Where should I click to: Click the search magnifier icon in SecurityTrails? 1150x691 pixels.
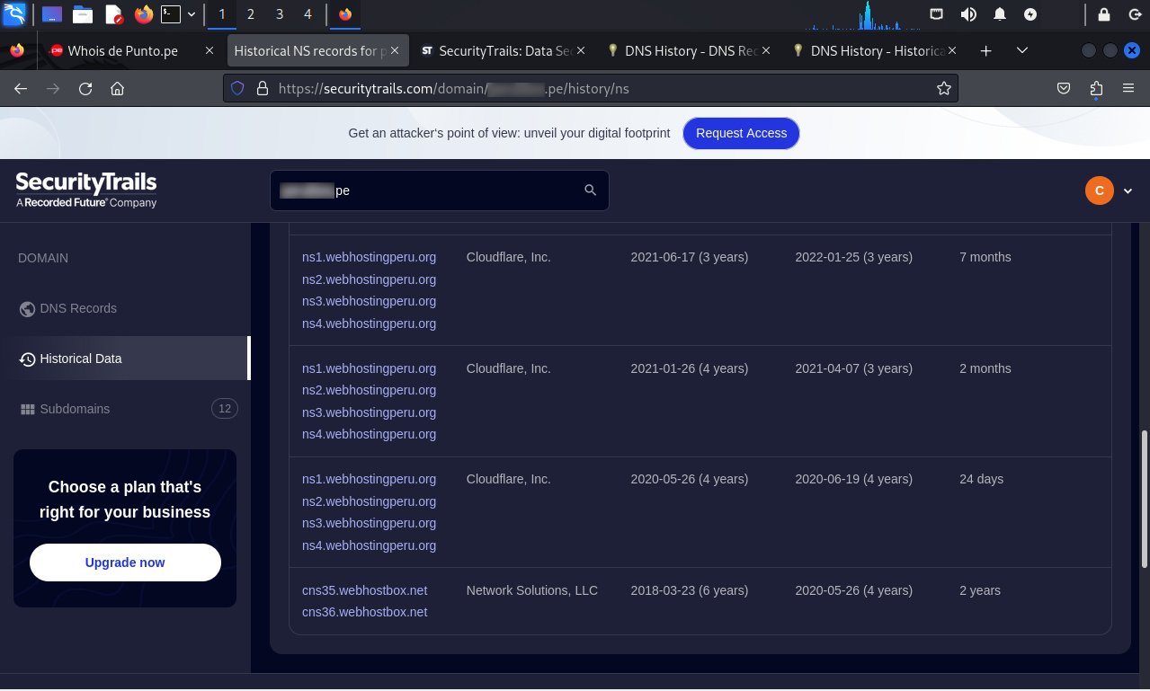pos(590,190)
